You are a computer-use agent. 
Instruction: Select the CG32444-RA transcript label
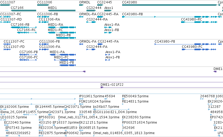tap(97, 19)
